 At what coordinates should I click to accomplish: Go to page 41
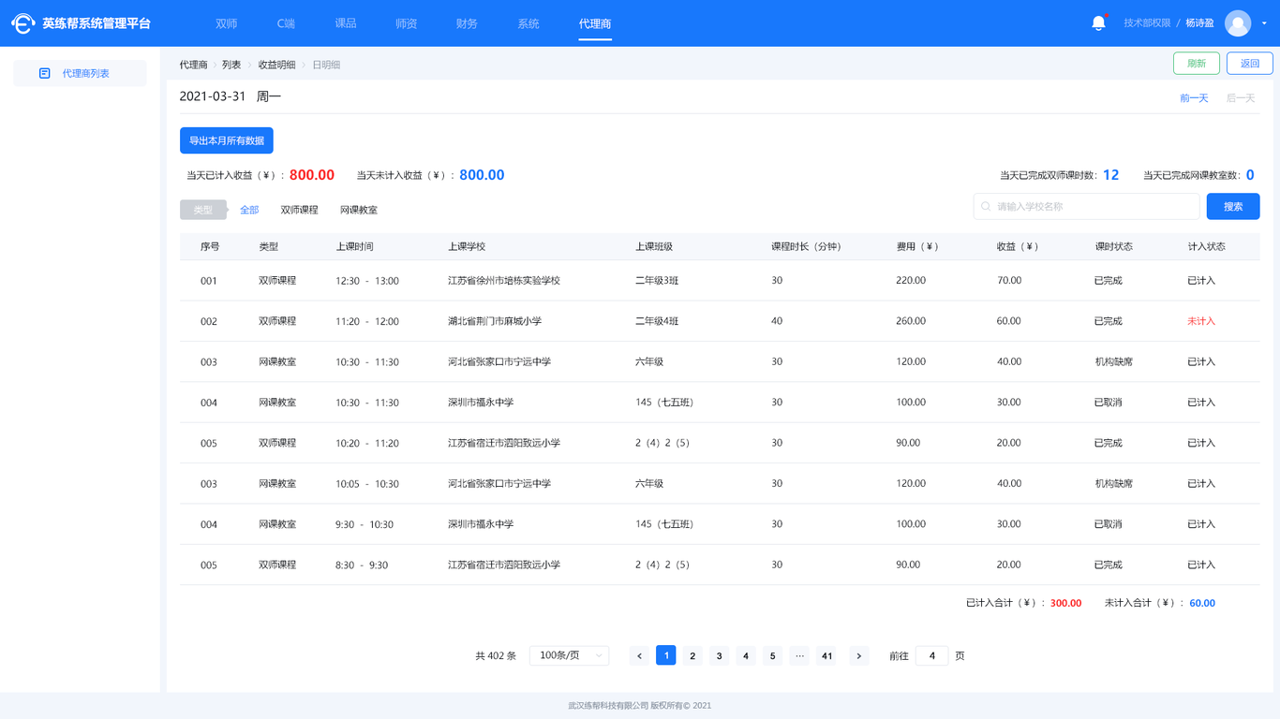point(826,656)
